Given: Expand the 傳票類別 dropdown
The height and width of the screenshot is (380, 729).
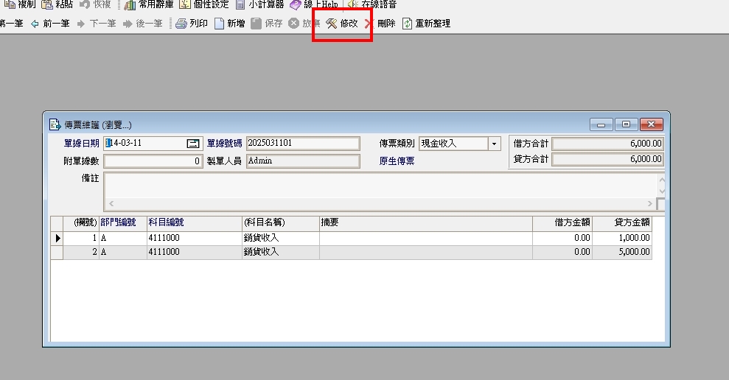Looking at the screenshot, I should pos(494,144).
